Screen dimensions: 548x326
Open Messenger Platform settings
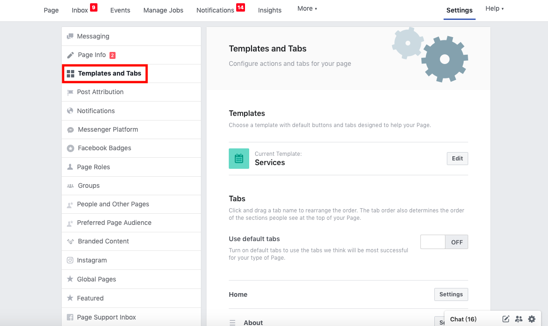pyautogui.click(x=108, y=129)
